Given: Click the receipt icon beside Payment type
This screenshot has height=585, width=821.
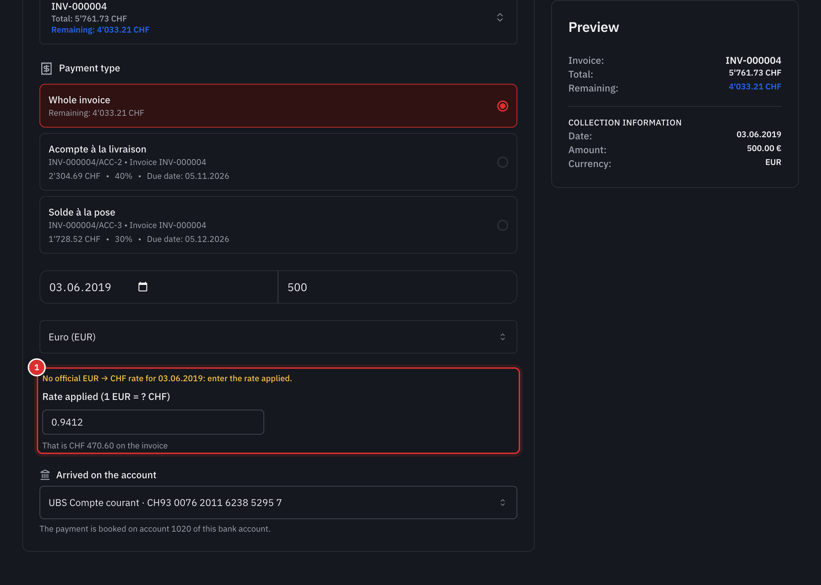Looking at the screenshot, I should point(46,68).
